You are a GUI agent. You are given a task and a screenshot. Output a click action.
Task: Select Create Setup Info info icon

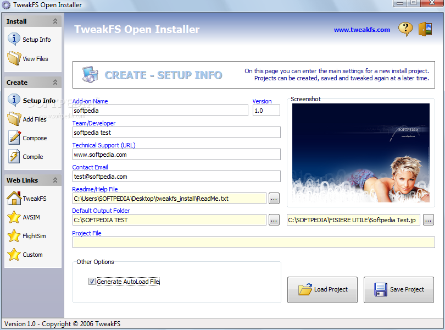14,100
